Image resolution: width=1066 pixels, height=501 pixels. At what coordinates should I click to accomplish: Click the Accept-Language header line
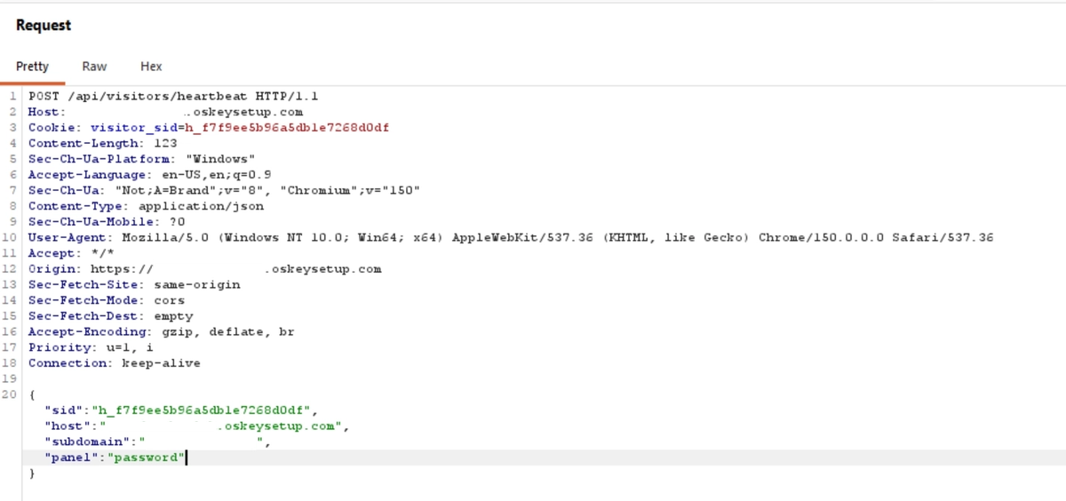point(149,175)
